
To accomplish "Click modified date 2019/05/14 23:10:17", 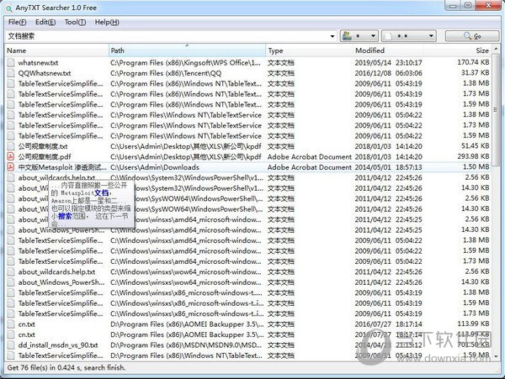I will tap(388, 63).
